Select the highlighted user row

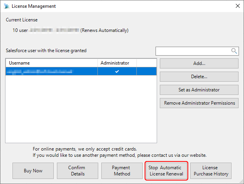(81, 71)
